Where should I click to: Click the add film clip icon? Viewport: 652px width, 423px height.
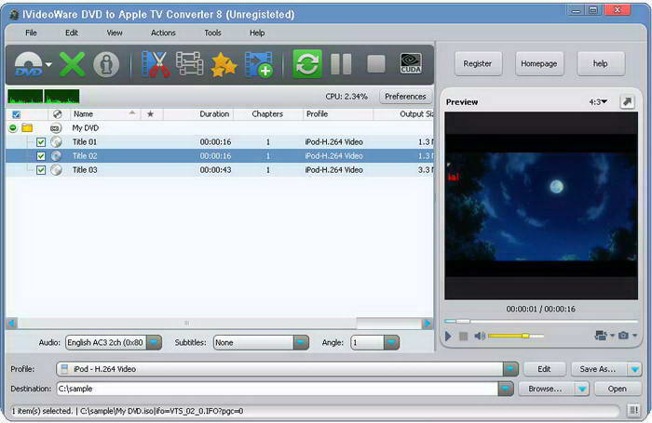(258, 64)
